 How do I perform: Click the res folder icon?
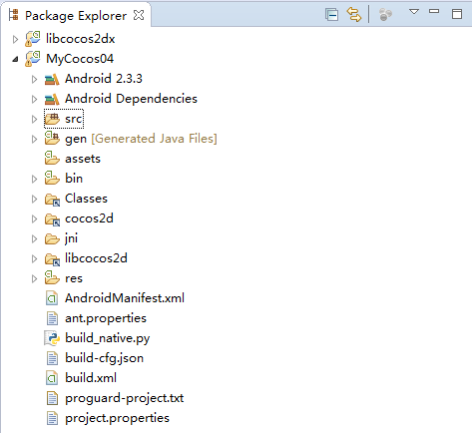52,277
